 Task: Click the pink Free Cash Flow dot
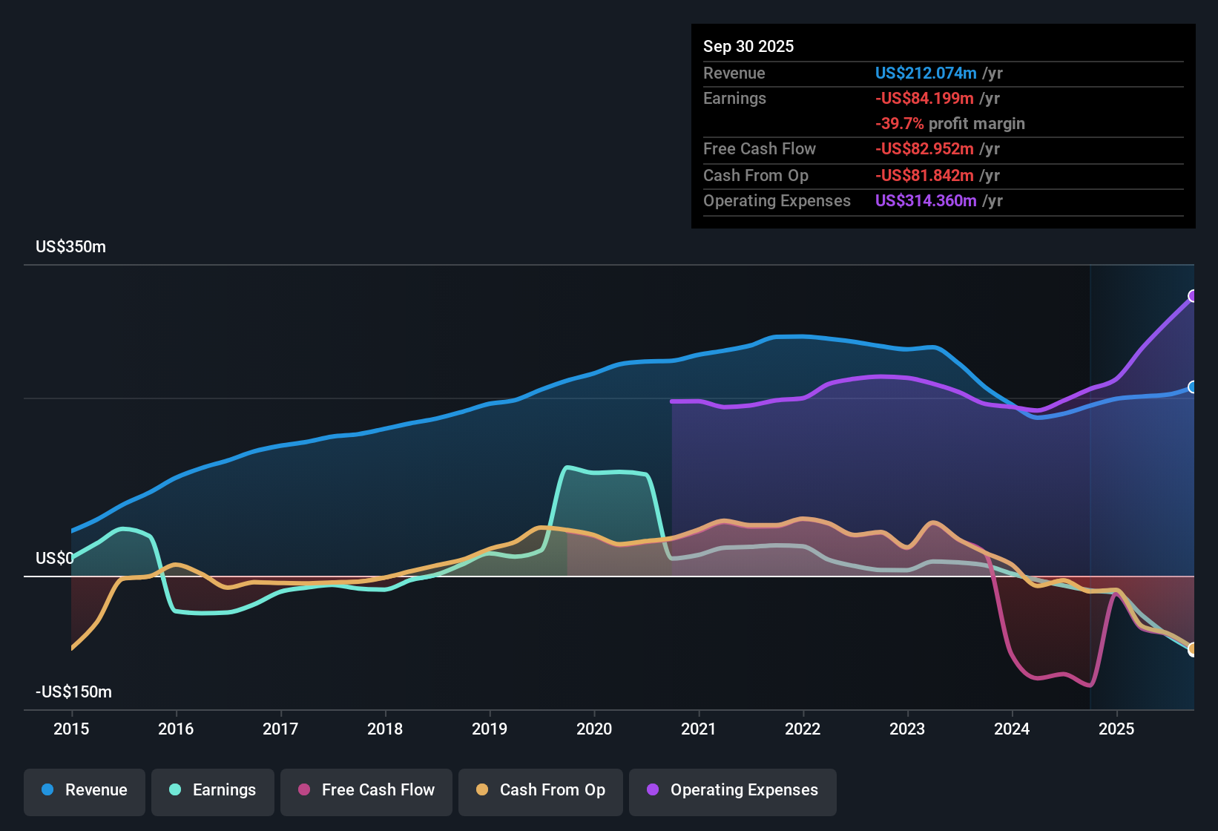304,790
